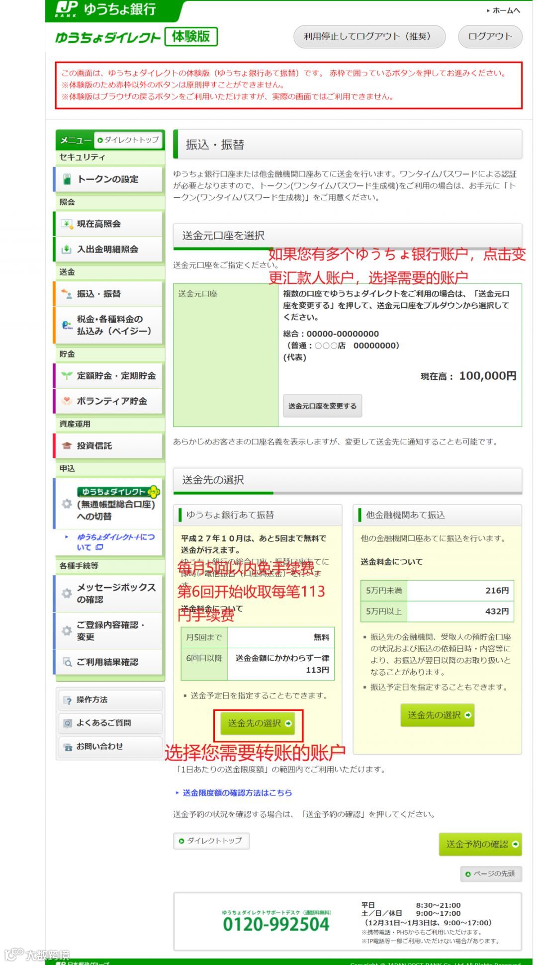Viewport: 537px width, 965px height.
Task: Click the 投資信託 icon
Action: click(67, 445)
